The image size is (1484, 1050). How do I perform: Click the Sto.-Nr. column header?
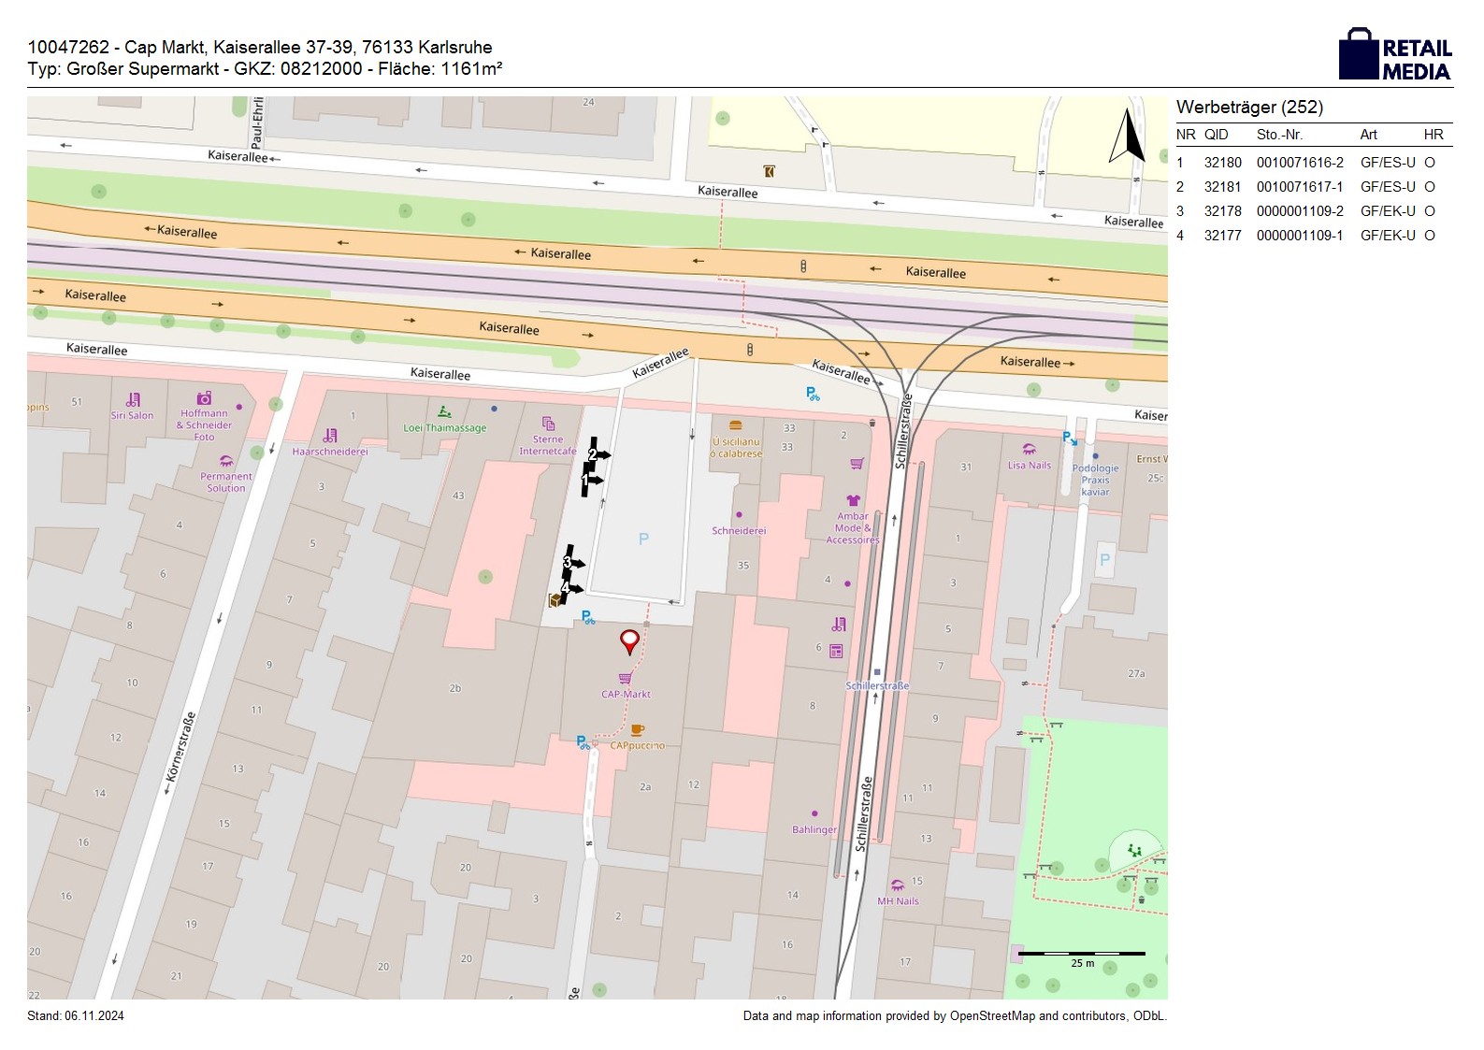pos(1279,135)
